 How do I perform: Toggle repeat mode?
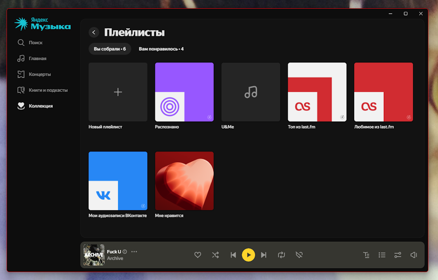(x=281, y=255)
